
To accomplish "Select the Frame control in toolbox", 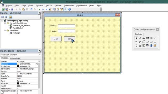I will click(x=144, y=42).
